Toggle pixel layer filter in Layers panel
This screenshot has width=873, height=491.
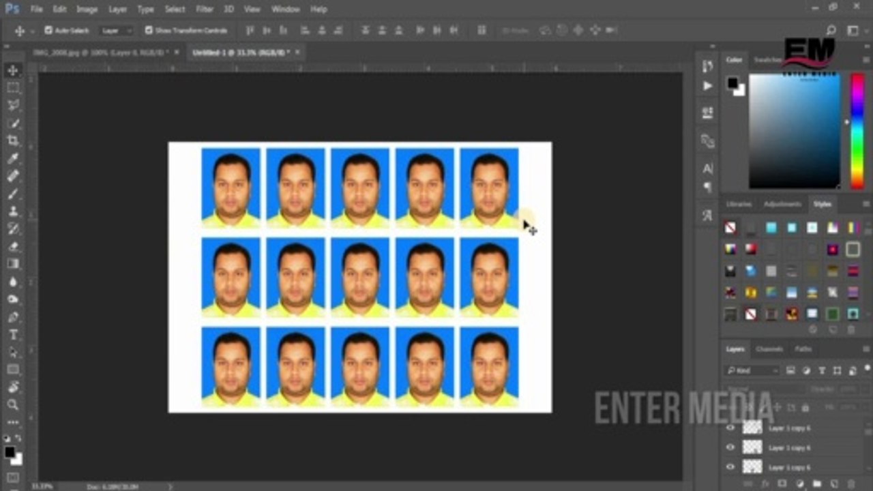tap(790, 370)
